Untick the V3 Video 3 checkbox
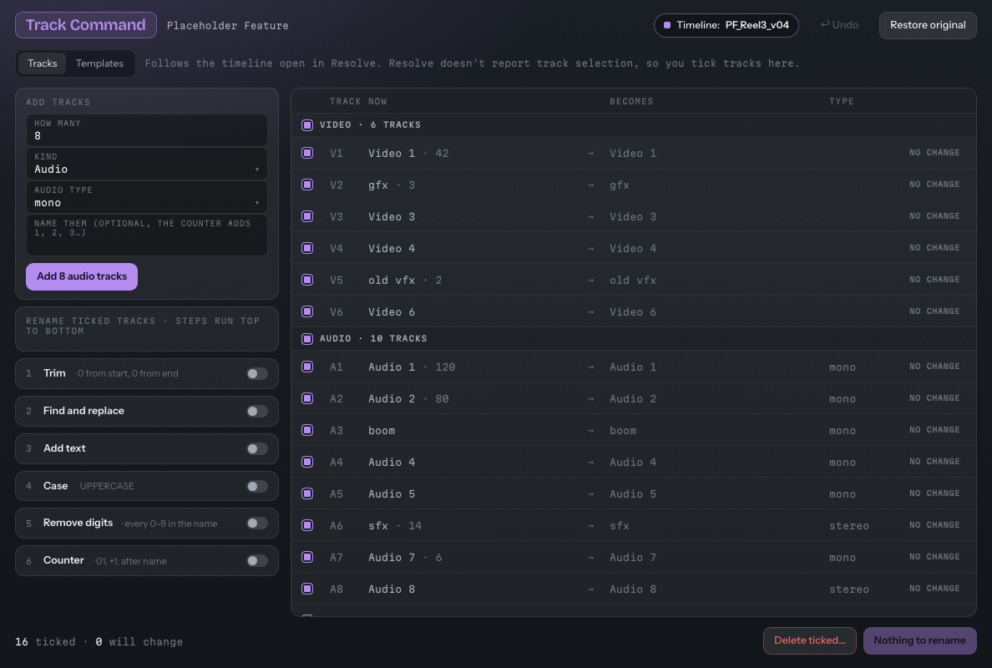 (307, 215)
